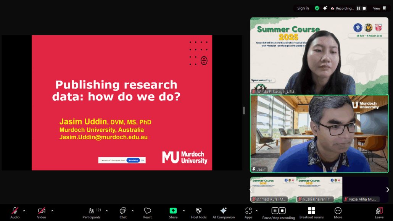Screen dimensions: 393x221
Task: Expand the video settings chevron
Action: [x=52, y=211]
